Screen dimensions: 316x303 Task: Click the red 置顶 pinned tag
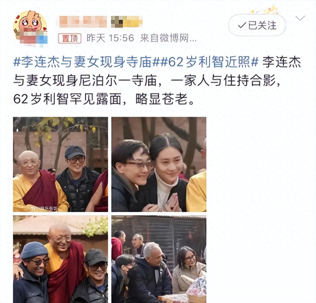[x=70, y=38]
